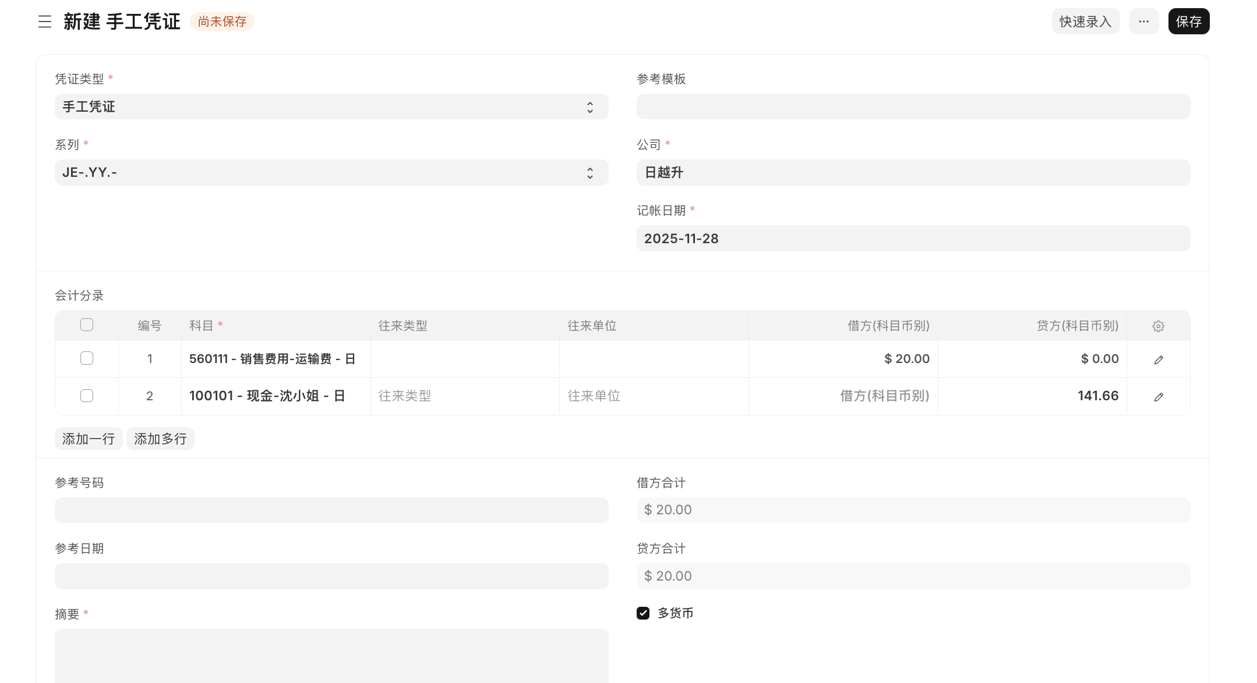The width and height of the screenshot is (1257, 683).
Task: Uncheck the 多货币 checkbox
Action: [x=643, y=613]
